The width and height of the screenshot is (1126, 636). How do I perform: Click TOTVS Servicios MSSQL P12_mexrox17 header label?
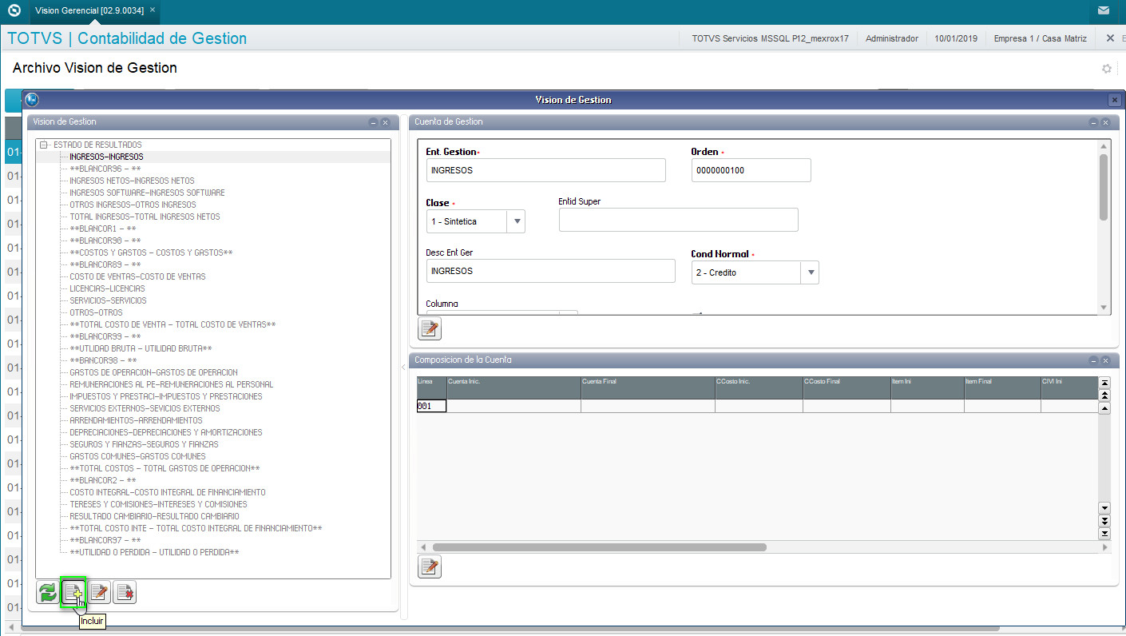point(770,38)
